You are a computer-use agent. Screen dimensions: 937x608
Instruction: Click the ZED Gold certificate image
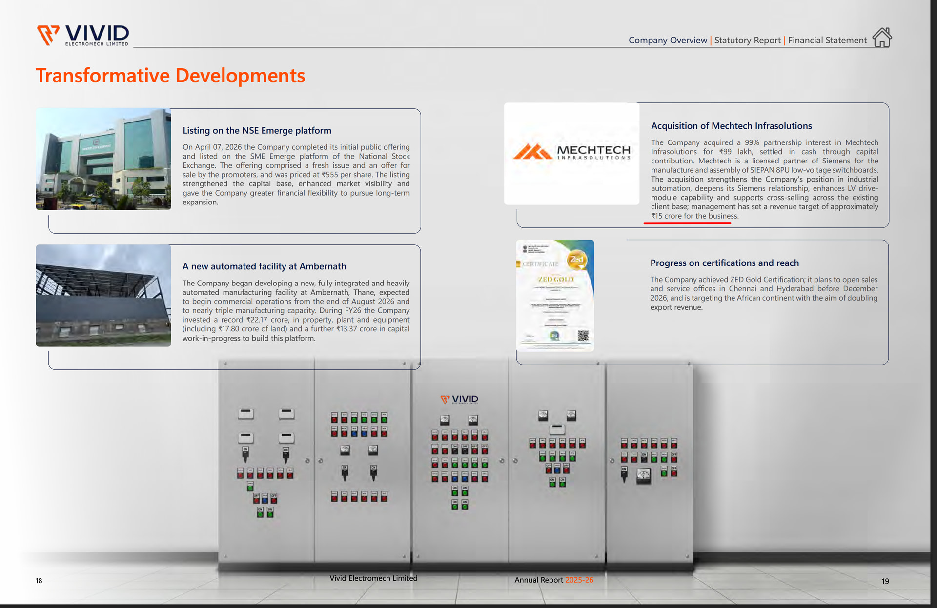tap(555, 295)
